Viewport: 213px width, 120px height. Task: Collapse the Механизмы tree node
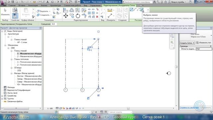(5, 45)
